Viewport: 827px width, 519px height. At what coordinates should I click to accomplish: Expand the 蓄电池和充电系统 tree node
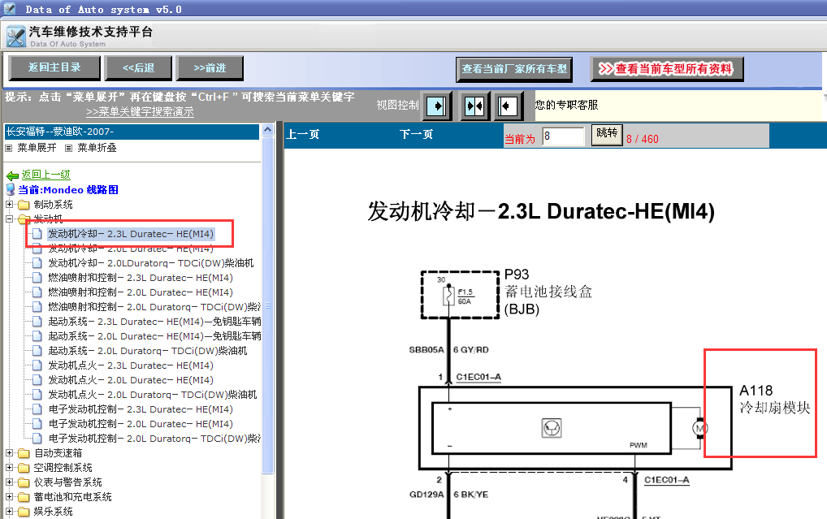click(x=10, y=497)
